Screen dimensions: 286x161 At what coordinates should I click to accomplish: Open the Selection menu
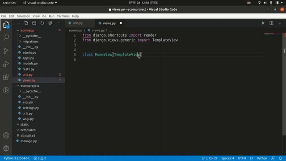coord(23,16)
